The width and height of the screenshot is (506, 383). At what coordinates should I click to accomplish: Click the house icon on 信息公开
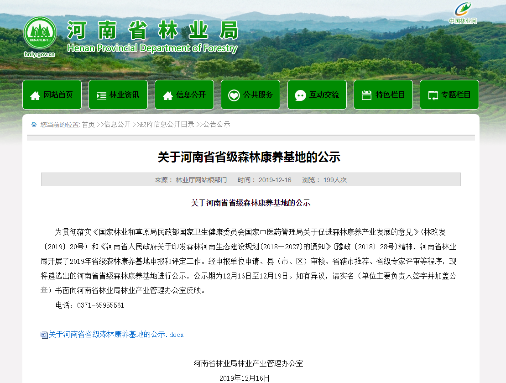click(x=167, y=95)
